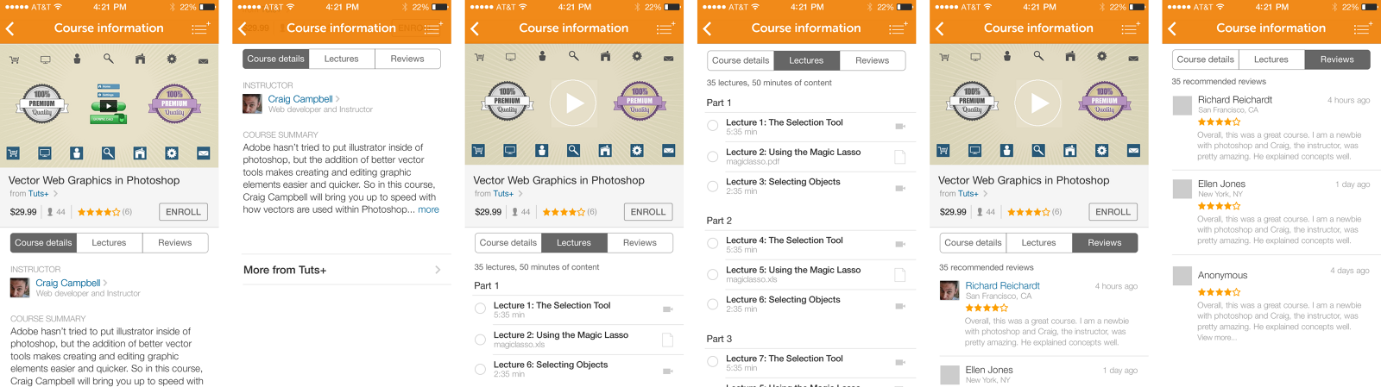Toggle the circle for Lecture 2 with magiclasso.xls under Part 1

480,340
